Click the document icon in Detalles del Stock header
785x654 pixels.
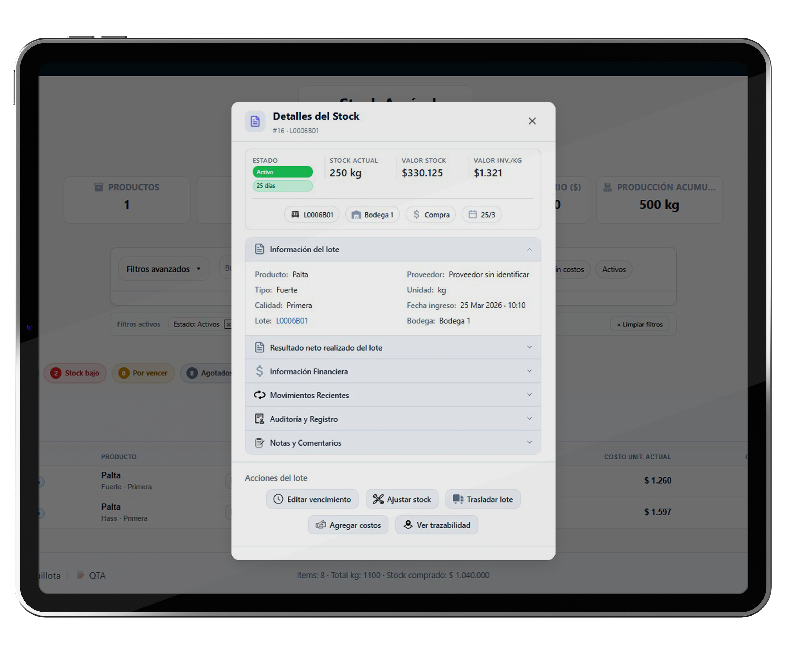255,121
